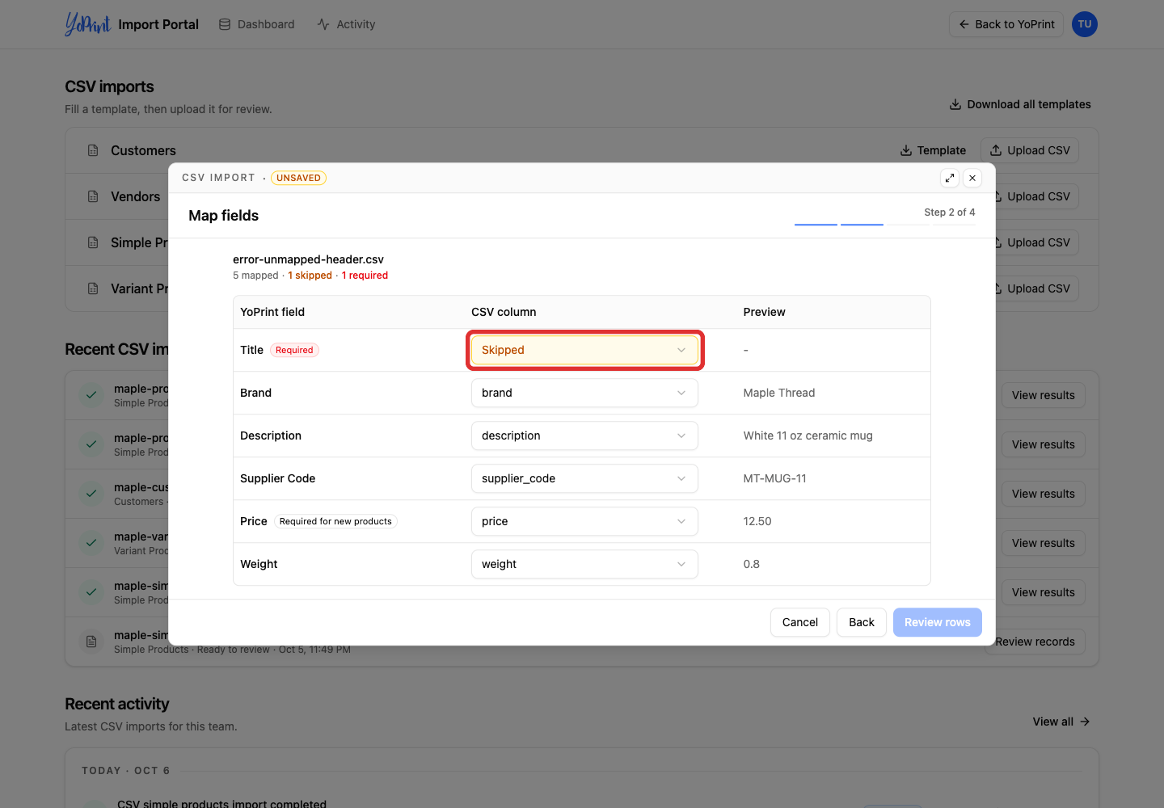Click Download all templates

pos(1020,104)
